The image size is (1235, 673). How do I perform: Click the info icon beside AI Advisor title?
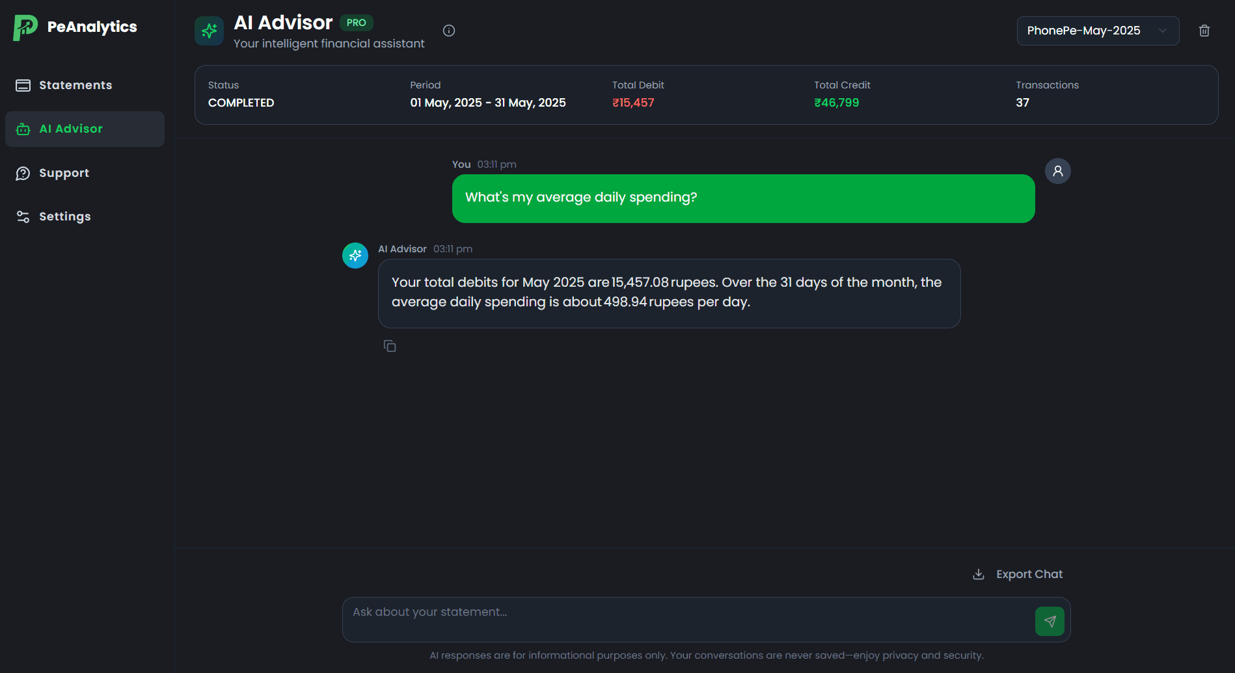pos(449,31)
